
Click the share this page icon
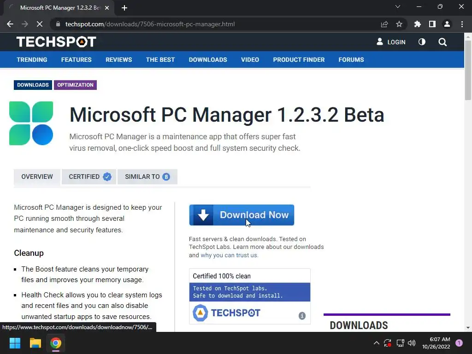tap(384, 24)
